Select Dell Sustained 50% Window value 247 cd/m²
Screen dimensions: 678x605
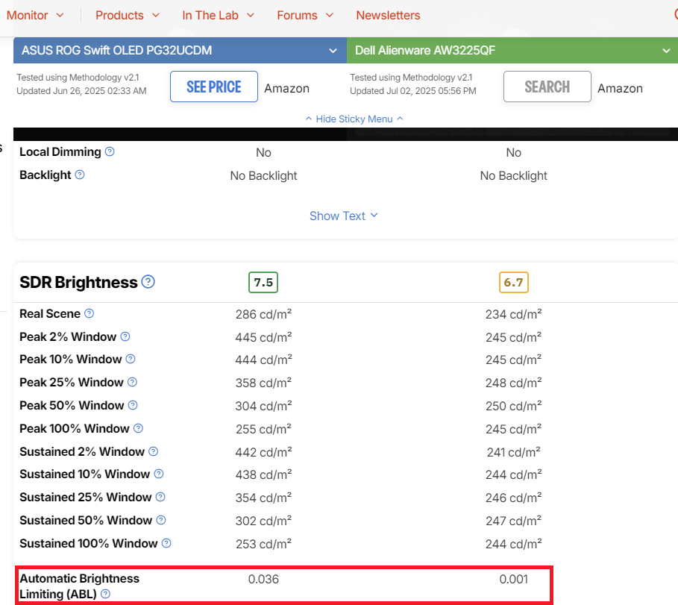click(514, 521)
